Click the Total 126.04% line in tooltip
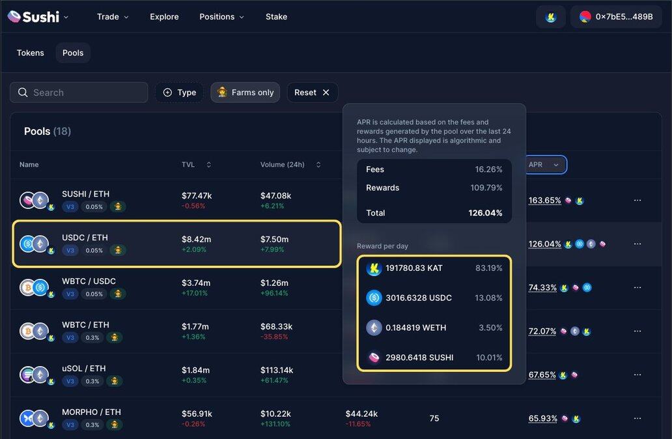This screenshot has height=439, width=672. tap(434, 212)
